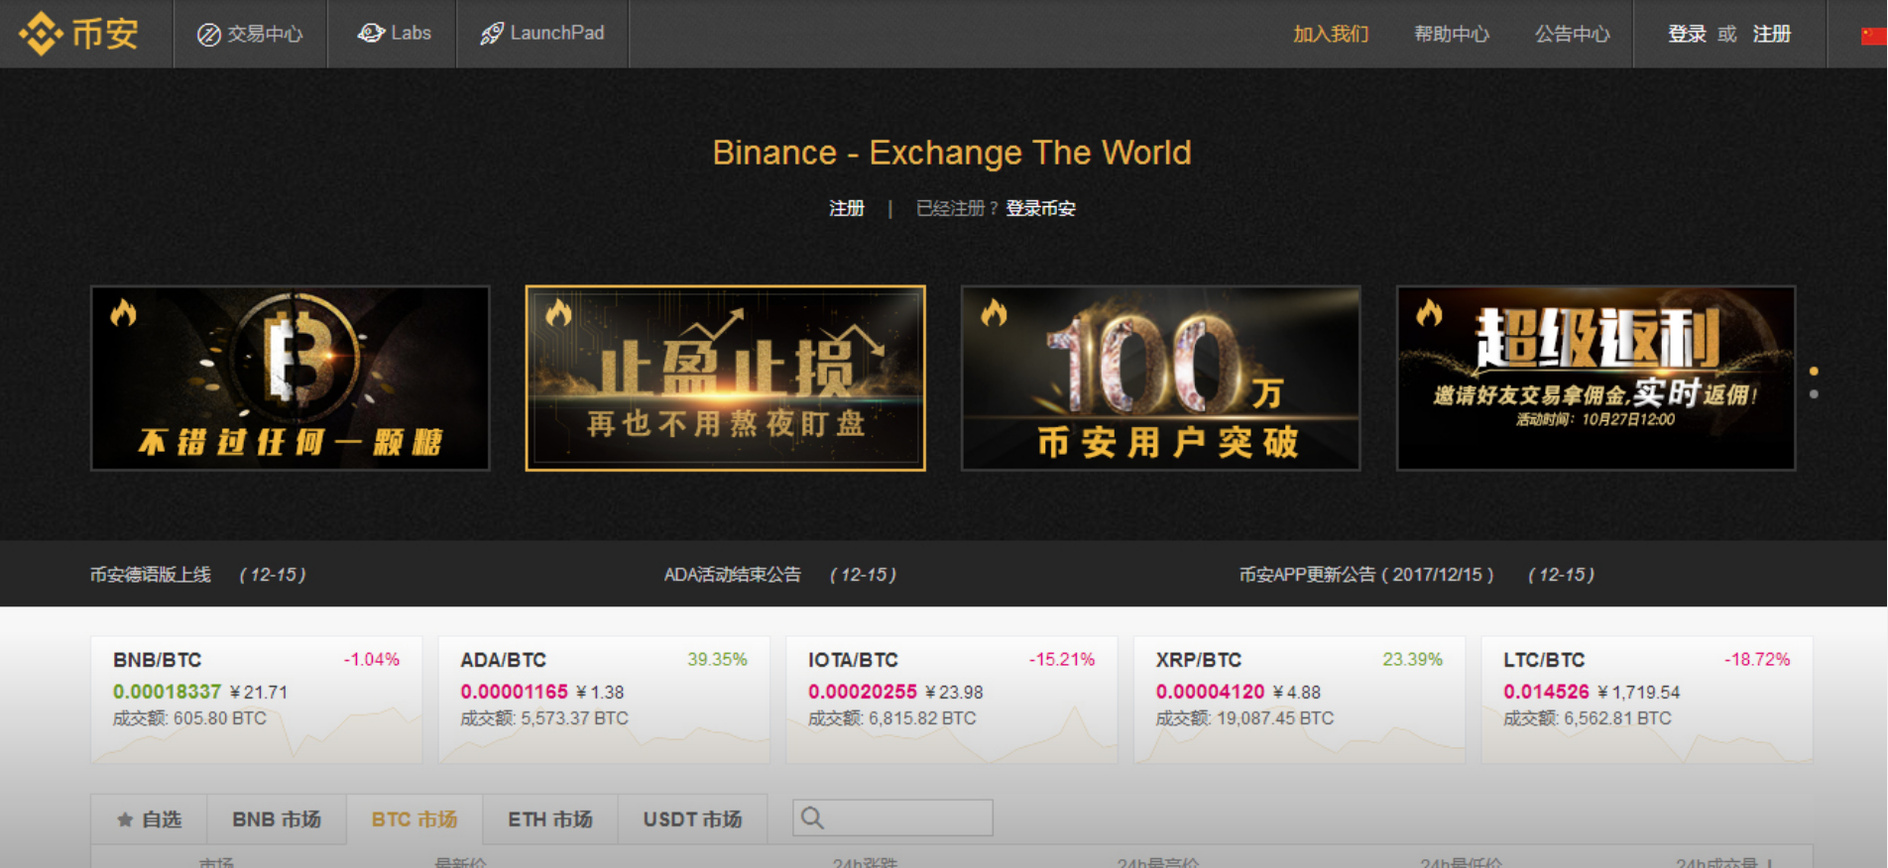Select the China flag language icon
Viewport: 1888px width, 868px height.
click(x=1873, y=36)
